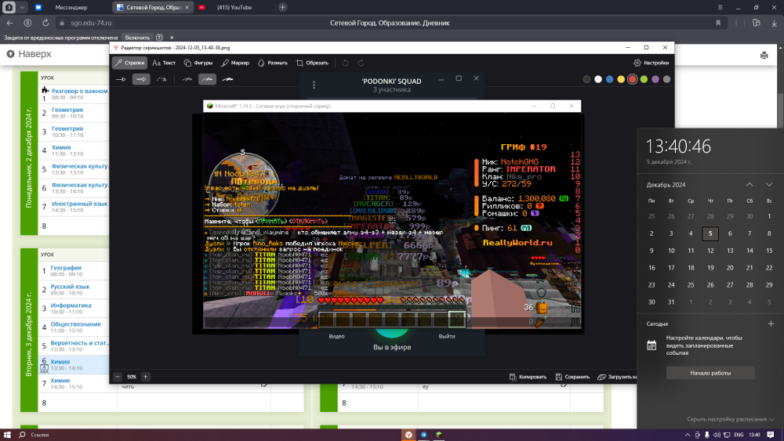Viewport: 784px width, 441px height.
Task: Pick the white color swatch
Action: 598,79
